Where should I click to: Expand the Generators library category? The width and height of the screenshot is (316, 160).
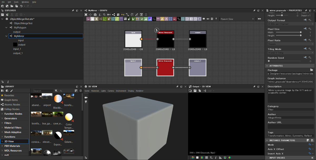click(2, 118)
